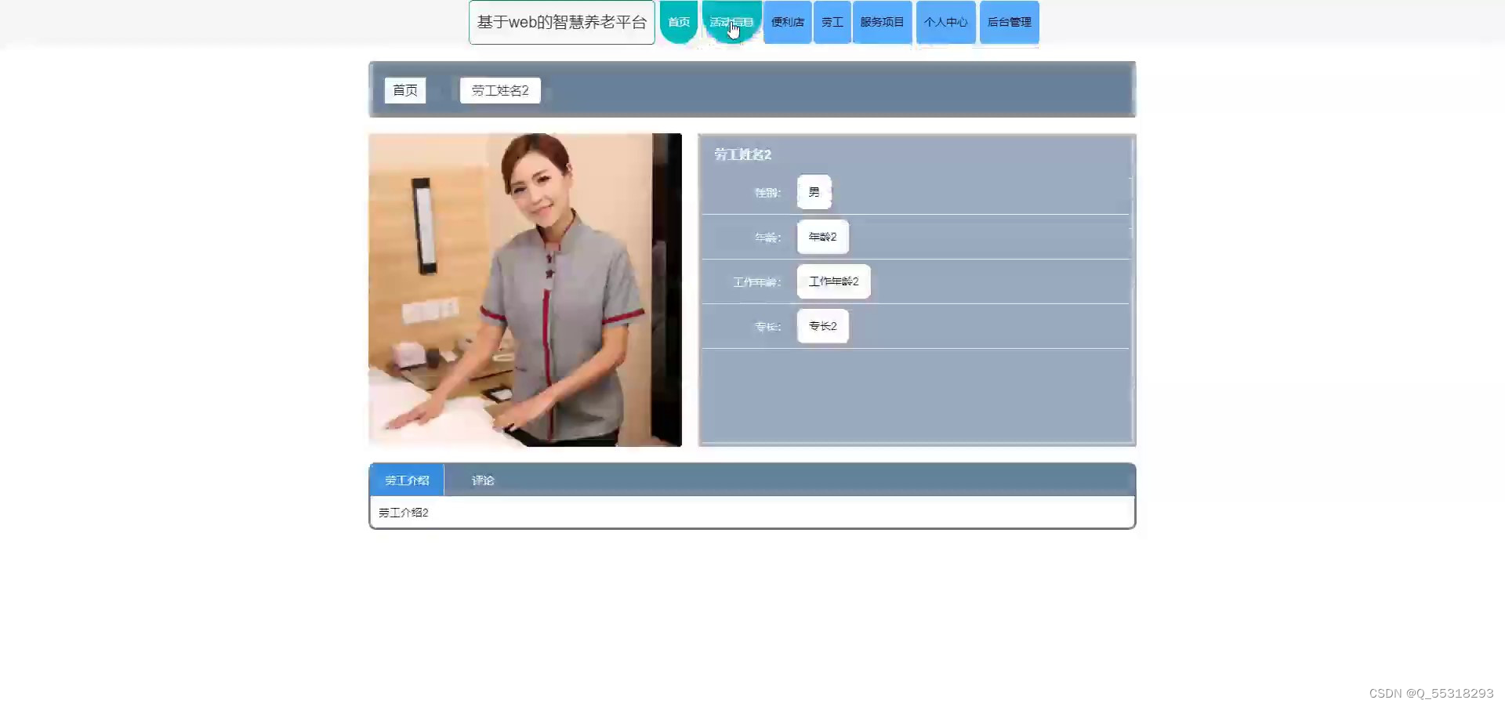
Task: Open the 活动信息 navigation item
Action: (731, 22)
